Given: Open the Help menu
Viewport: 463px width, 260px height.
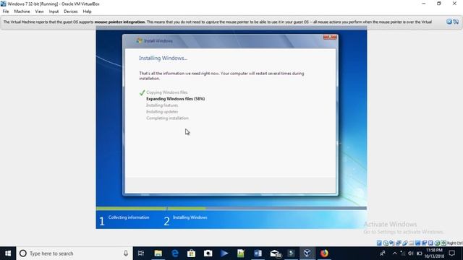Looking at the screenshot, I should pyautogui.click(x=87, y=12).
